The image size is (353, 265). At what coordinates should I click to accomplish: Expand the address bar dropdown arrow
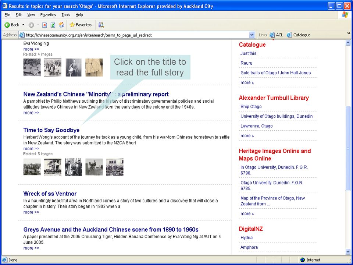point(252,35)
